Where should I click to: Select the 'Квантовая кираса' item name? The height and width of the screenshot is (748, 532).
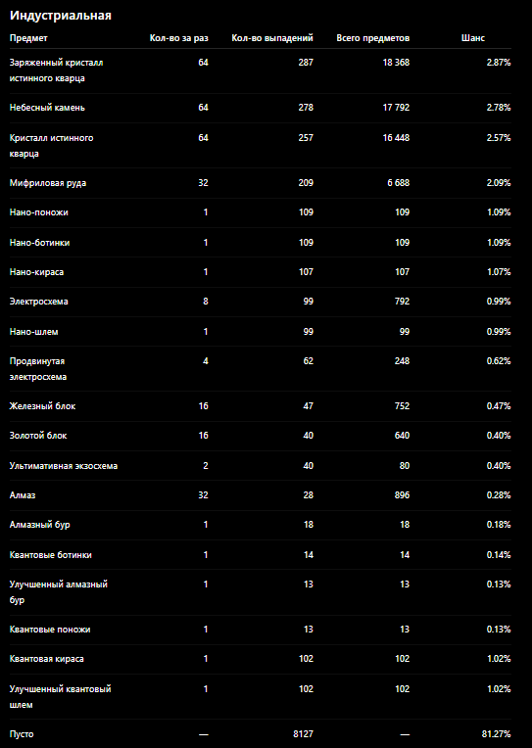click(x=47, y=659)
